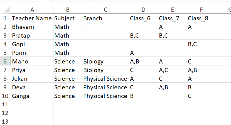Click Jekan's Physical Science cell
This screenshot has width=231, height=125.
(x=105, y=79)
